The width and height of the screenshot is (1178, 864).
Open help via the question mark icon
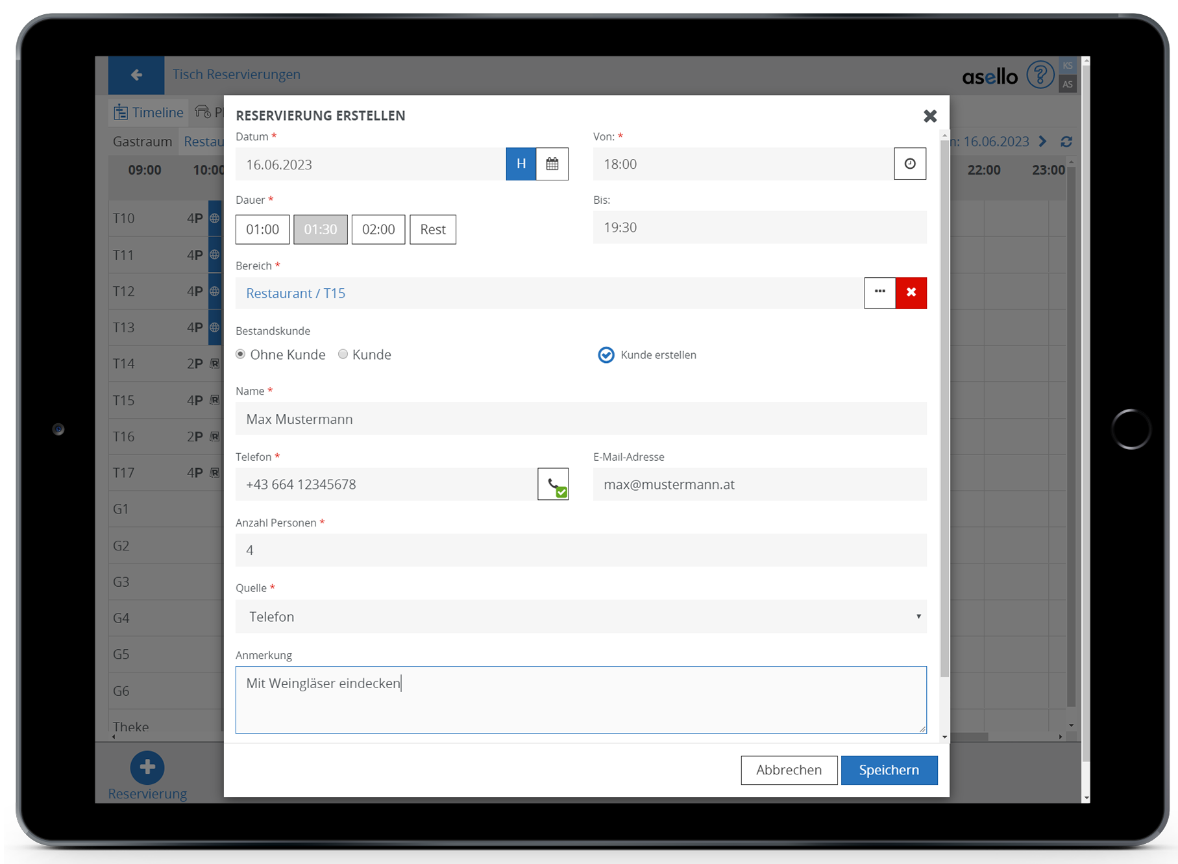click(1040, 75)
